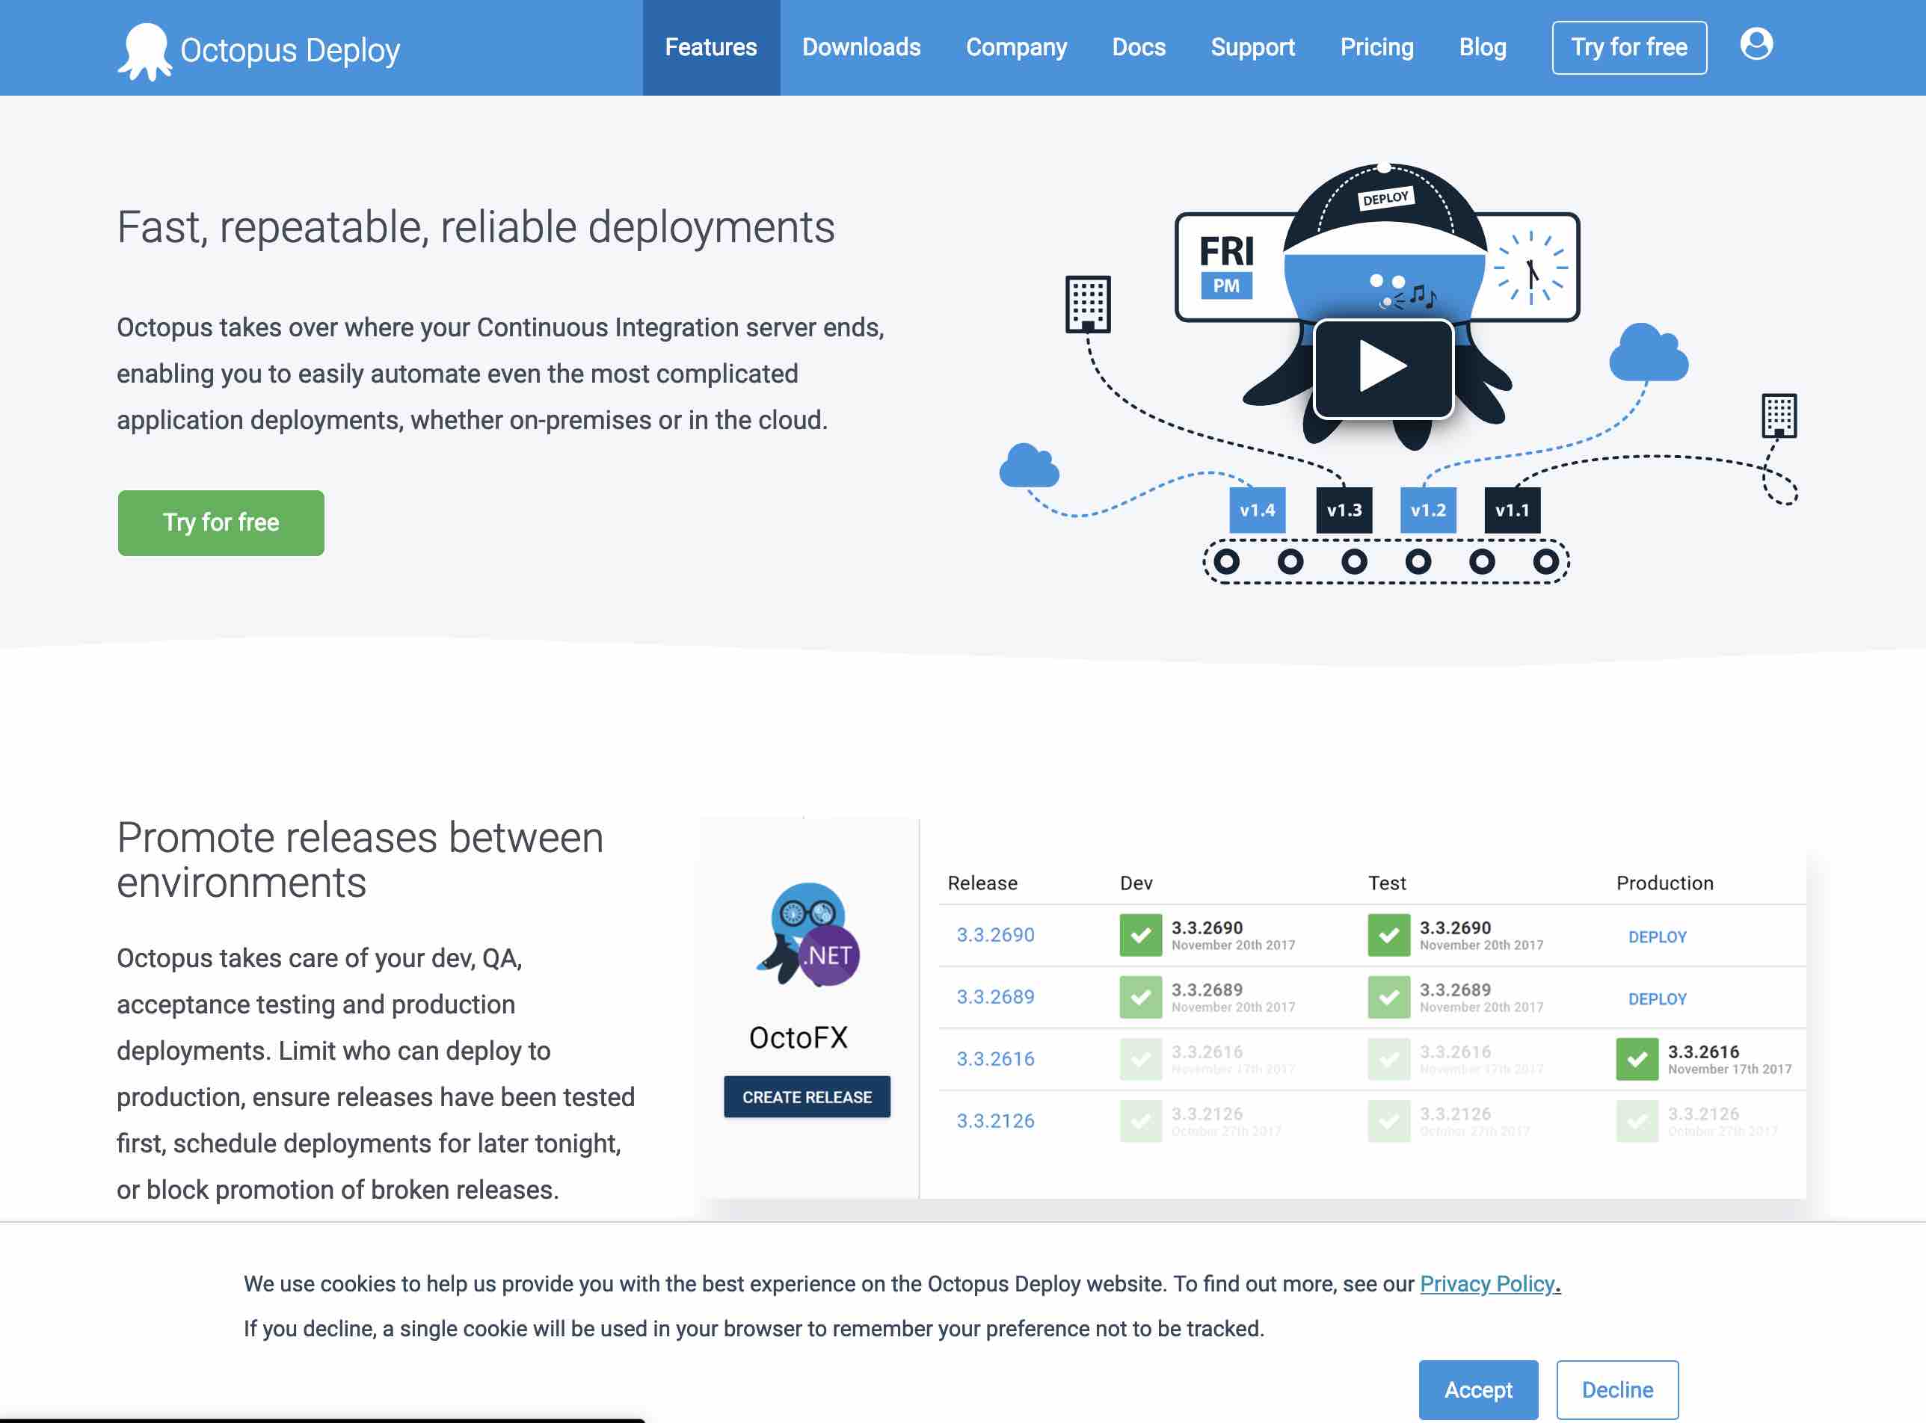Viewport: 1926px width, 1423px height.
Task: Deploy release 3.3.2690 to Production
Action: pyautogui.click(x=1656, y=937)
